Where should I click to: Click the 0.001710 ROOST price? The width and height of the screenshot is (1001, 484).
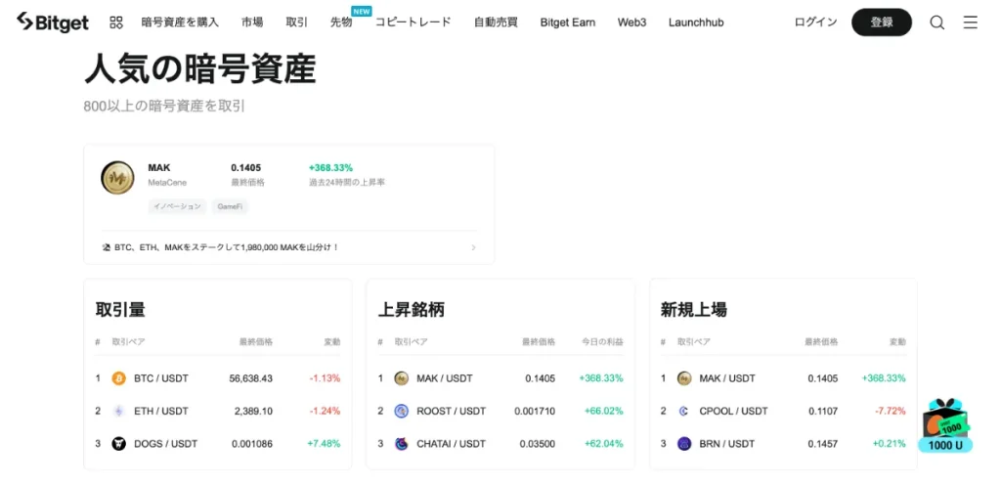click(x=535, y=412)
